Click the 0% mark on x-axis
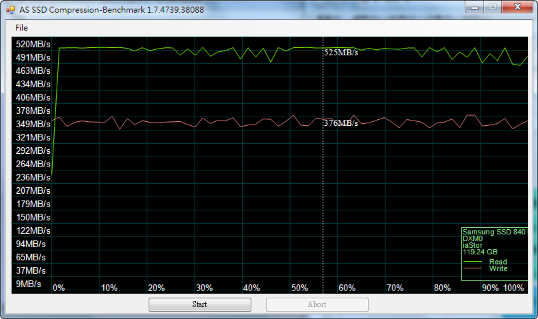 (59, 288)
